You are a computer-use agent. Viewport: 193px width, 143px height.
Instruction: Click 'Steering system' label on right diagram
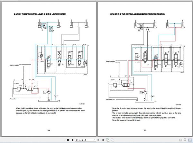click(110, 61)
